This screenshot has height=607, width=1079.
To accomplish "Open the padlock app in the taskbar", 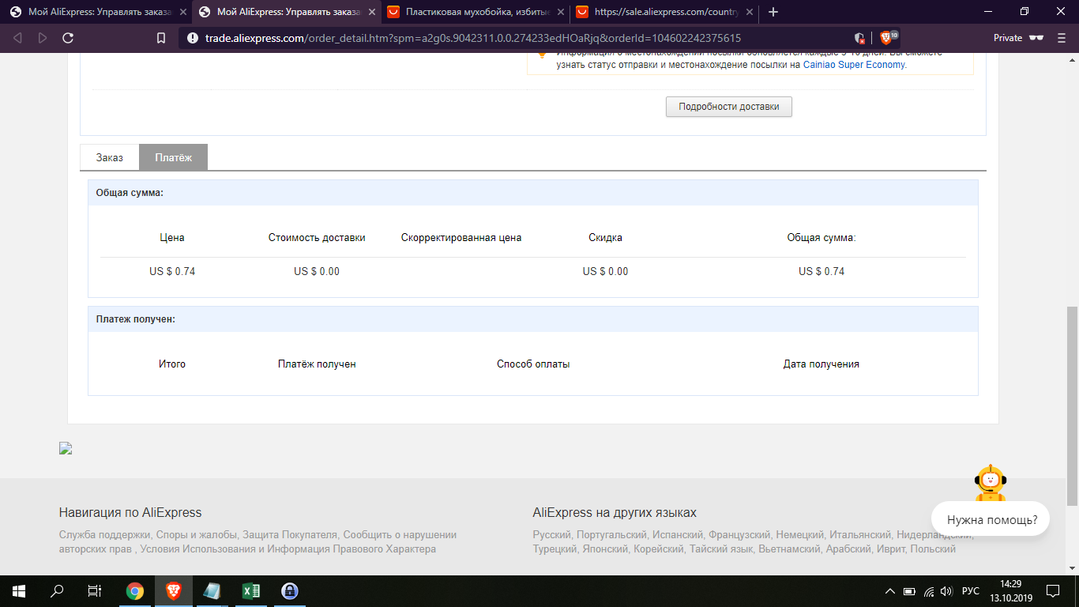I will pyautogui.click(x=290, y=590).
